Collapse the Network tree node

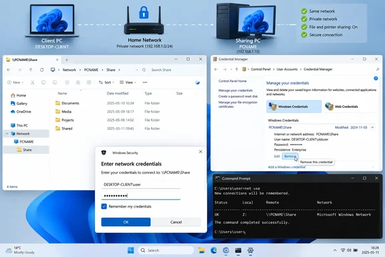click(x=7, y=134)
